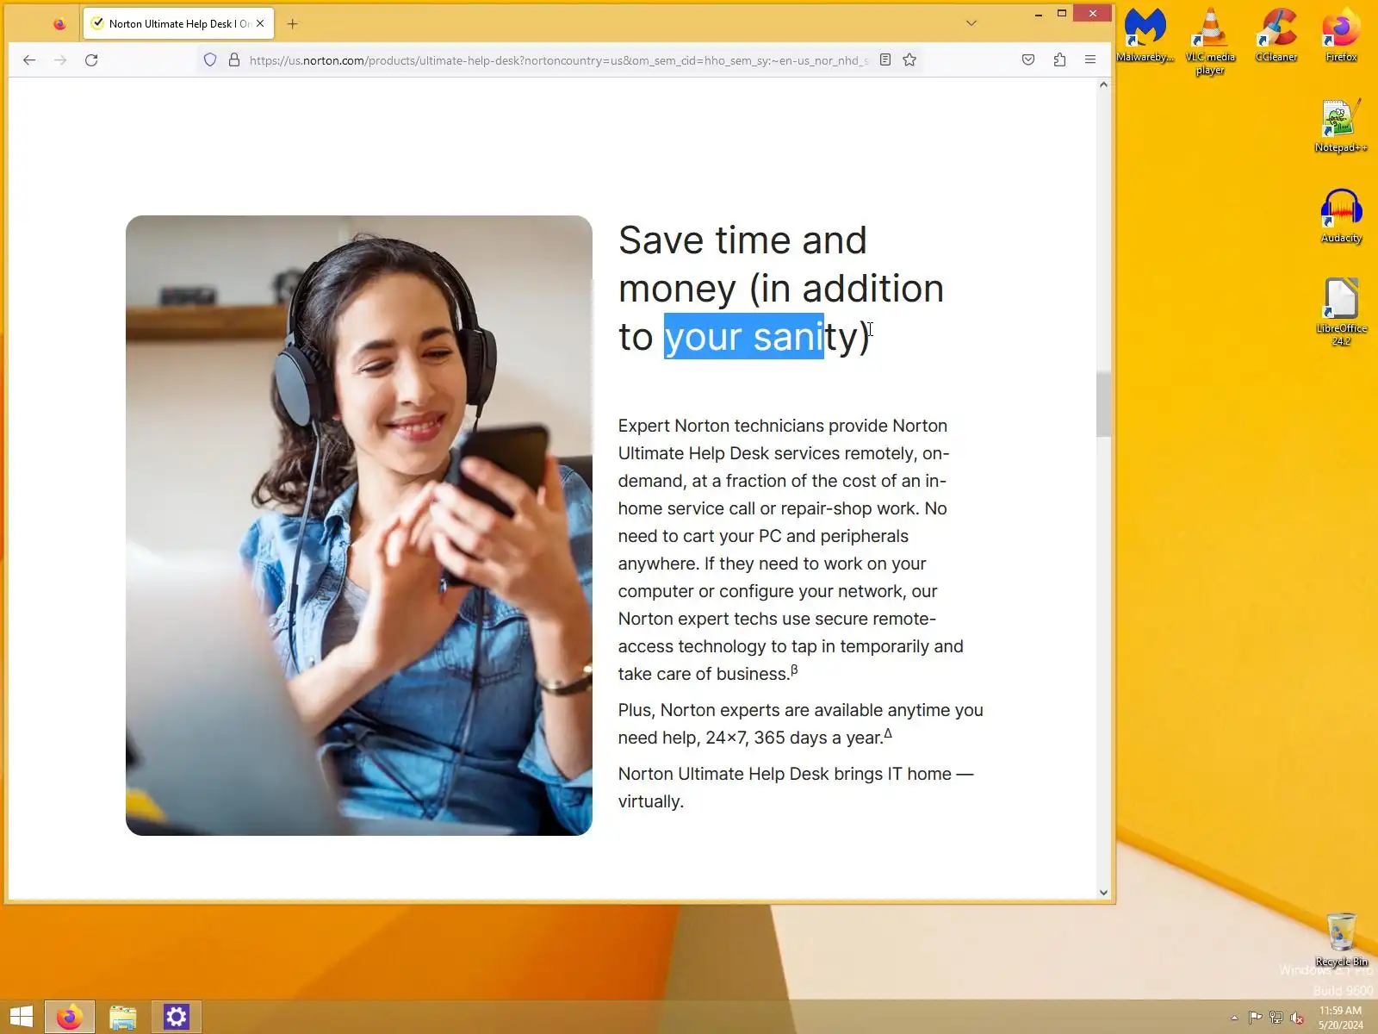Viewport: 1378px width, 1034px height.
Task: Focus the us.norton.com address bar
Action: (x=558, y=60)
